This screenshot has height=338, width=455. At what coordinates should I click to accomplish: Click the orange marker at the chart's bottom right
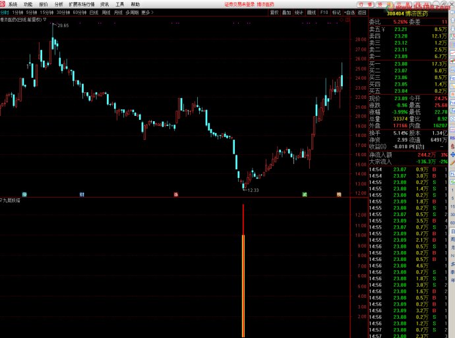point(339,194)
